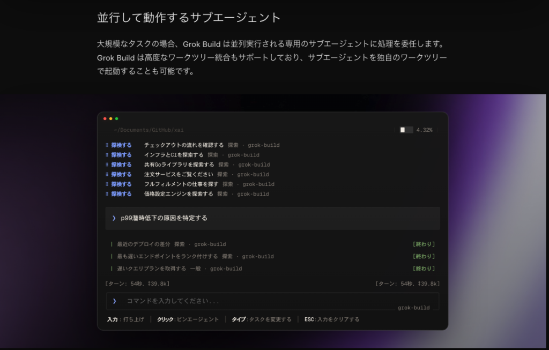Expand the p99潜時低下の原因を特定する prompt chevron

click(x=114, y=218)
